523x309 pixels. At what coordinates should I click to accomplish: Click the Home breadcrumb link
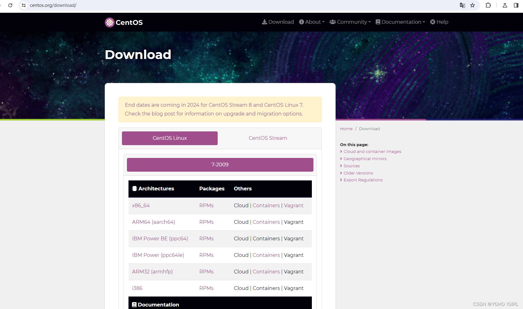click(x=346, y=129)
